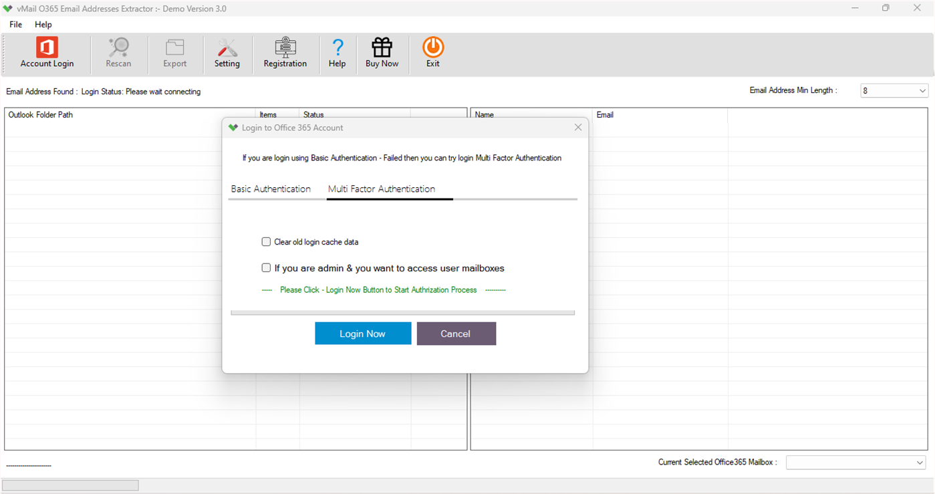Viewport: 935px width, 494px height.
Task: Close the Login to Office 365 dialog
Action: pos(577,127)
